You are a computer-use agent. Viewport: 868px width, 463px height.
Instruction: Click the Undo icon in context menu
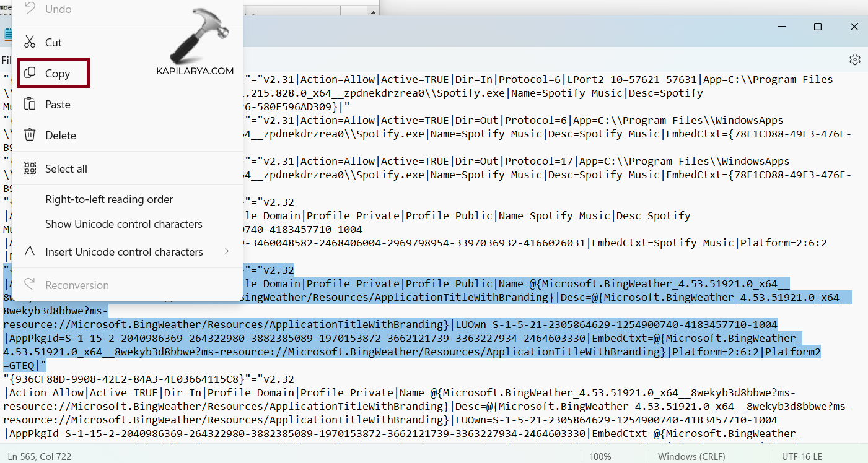29,9
